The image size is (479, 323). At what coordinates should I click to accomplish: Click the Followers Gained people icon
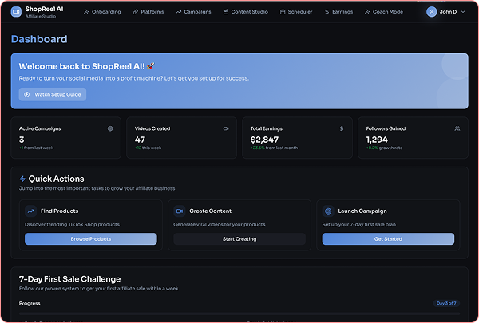[x=457, y=128]
